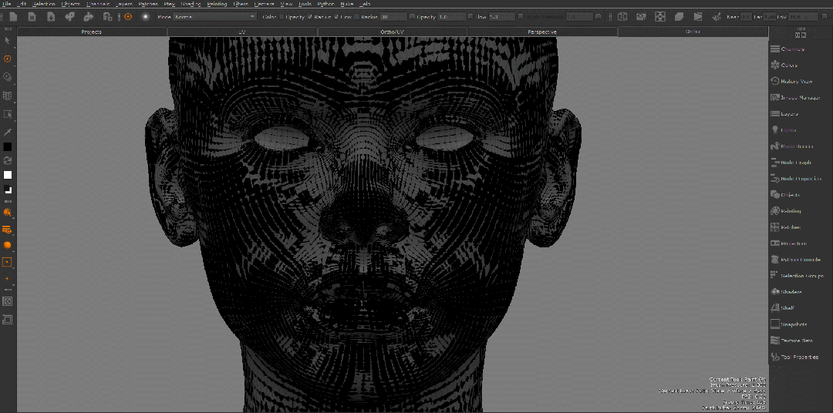Open the History View palette
The height and width of the screenshot is (413, 833).
[x=791, y=82]
